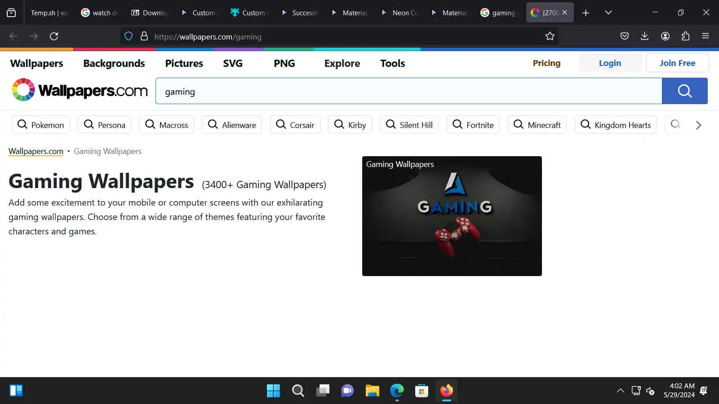Click the Login button
Viewport: 719px width, 404px height.
pos(610,63)
